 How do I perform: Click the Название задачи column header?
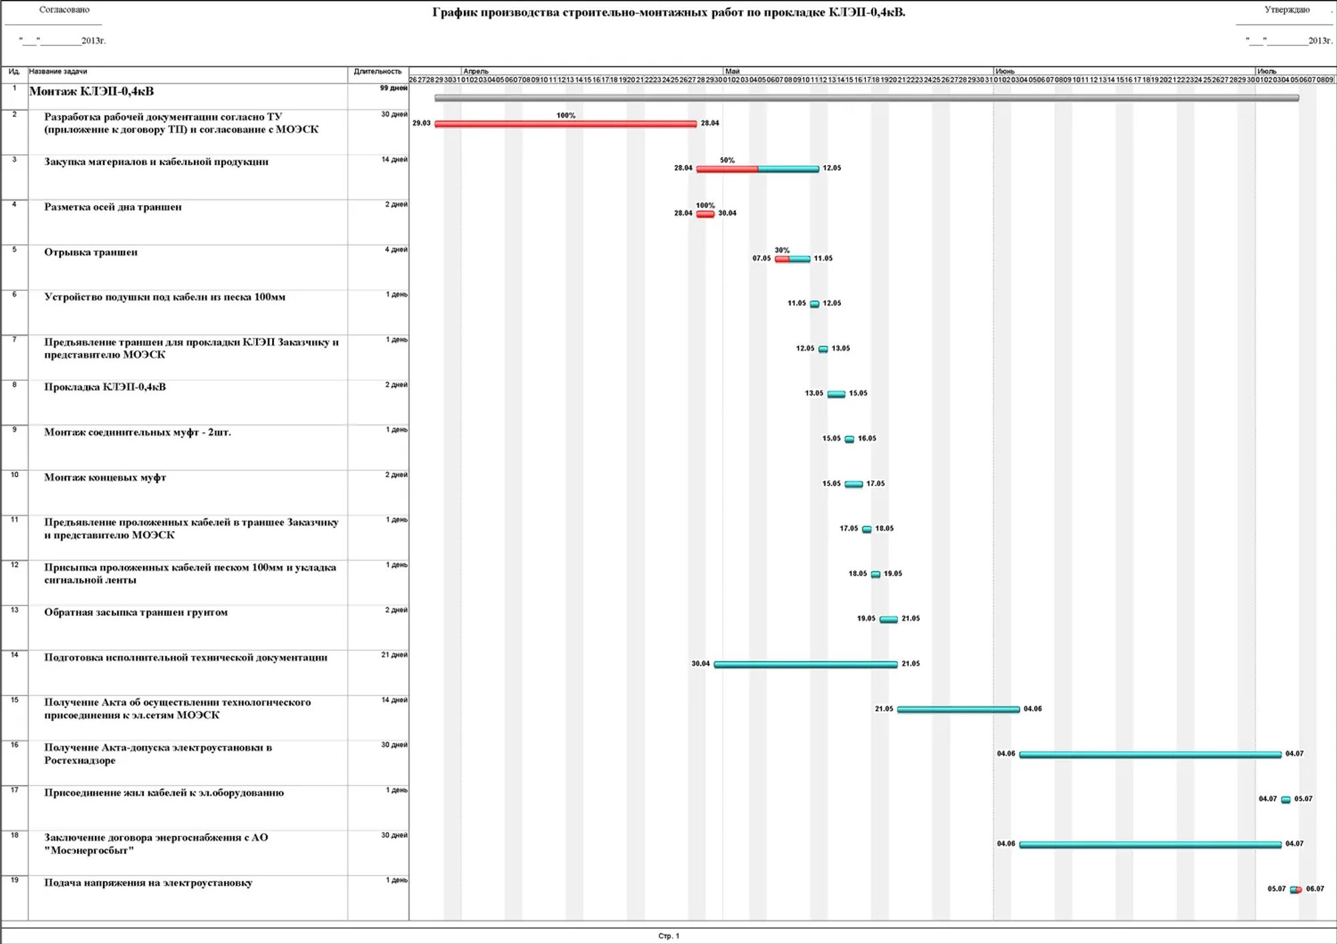point(58,71)
